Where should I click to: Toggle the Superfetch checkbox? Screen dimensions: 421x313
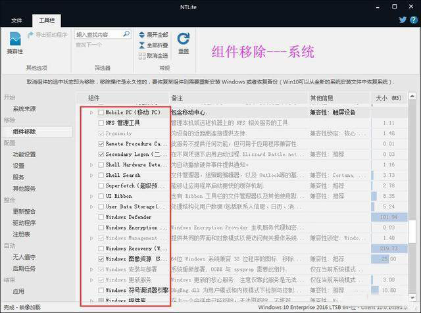(x=101, y=185)
